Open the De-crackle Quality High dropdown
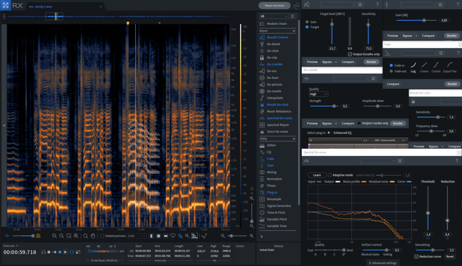Screen dimensions: 462x266 tap(318, 94)
